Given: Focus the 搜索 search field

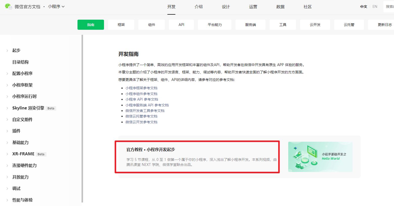Looking at the screenshot, I should point(389,7).
